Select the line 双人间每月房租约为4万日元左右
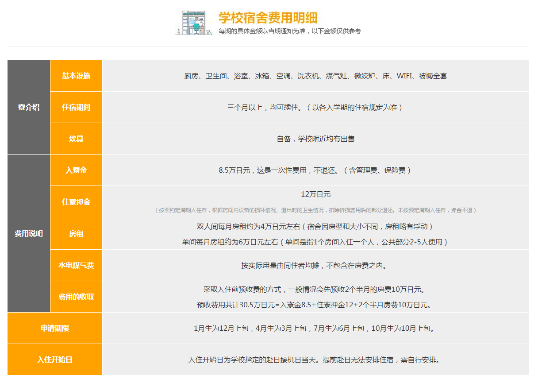Screen dimensions: 538x379 [315, 227]
